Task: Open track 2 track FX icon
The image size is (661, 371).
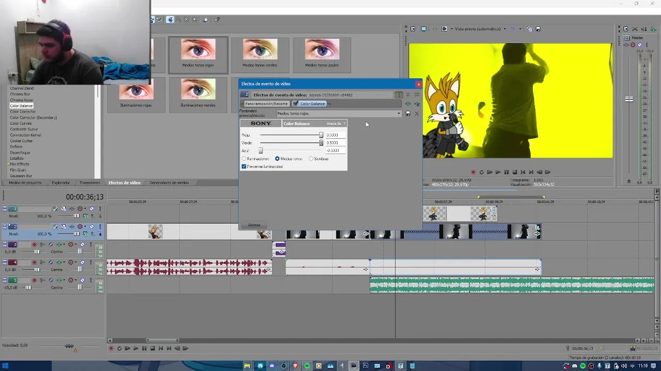Action: (x=72, y=226)
